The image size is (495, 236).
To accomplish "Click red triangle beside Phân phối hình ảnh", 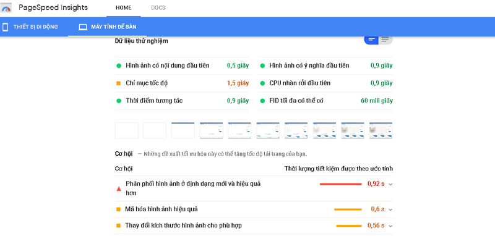I will pyautogui.click(x=119, y=188).
